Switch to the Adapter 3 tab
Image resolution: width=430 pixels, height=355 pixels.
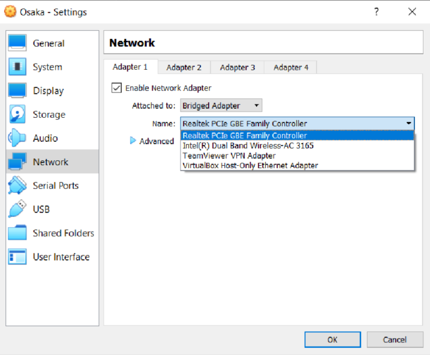[x=237, y=67]
